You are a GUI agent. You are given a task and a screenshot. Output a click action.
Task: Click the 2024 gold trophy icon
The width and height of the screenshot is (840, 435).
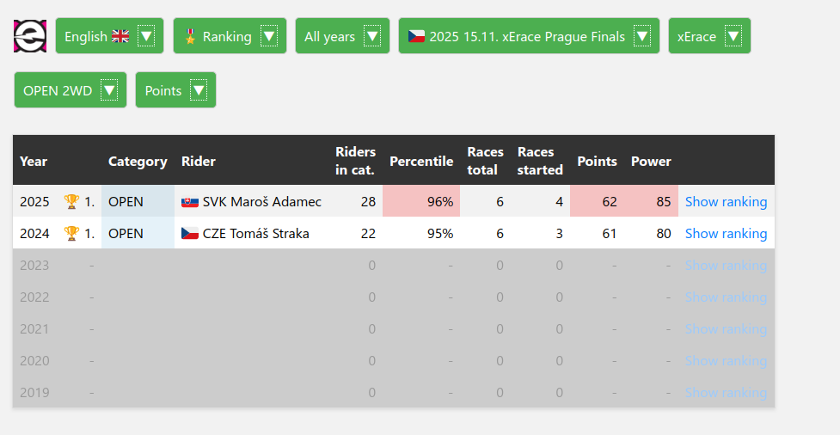(x=71, y=234)
